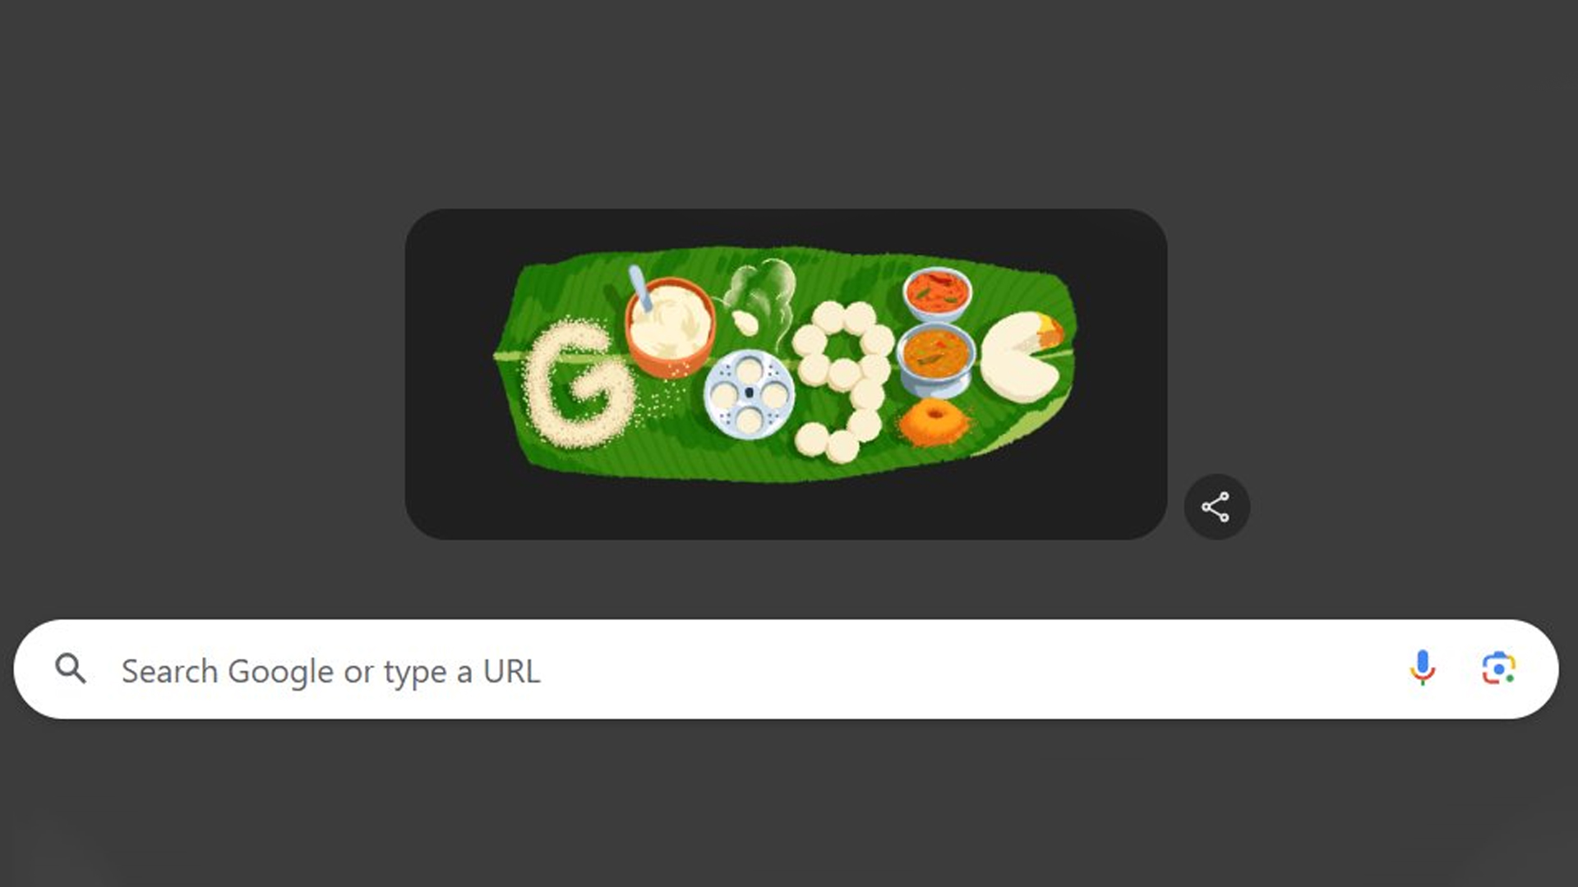
Task: Open the banana leaf Google doodle
Action: (x=786, y=364)
